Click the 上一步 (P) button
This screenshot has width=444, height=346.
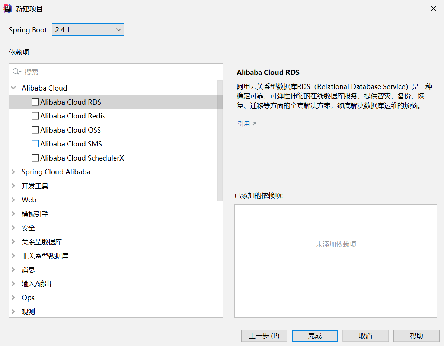264,336
